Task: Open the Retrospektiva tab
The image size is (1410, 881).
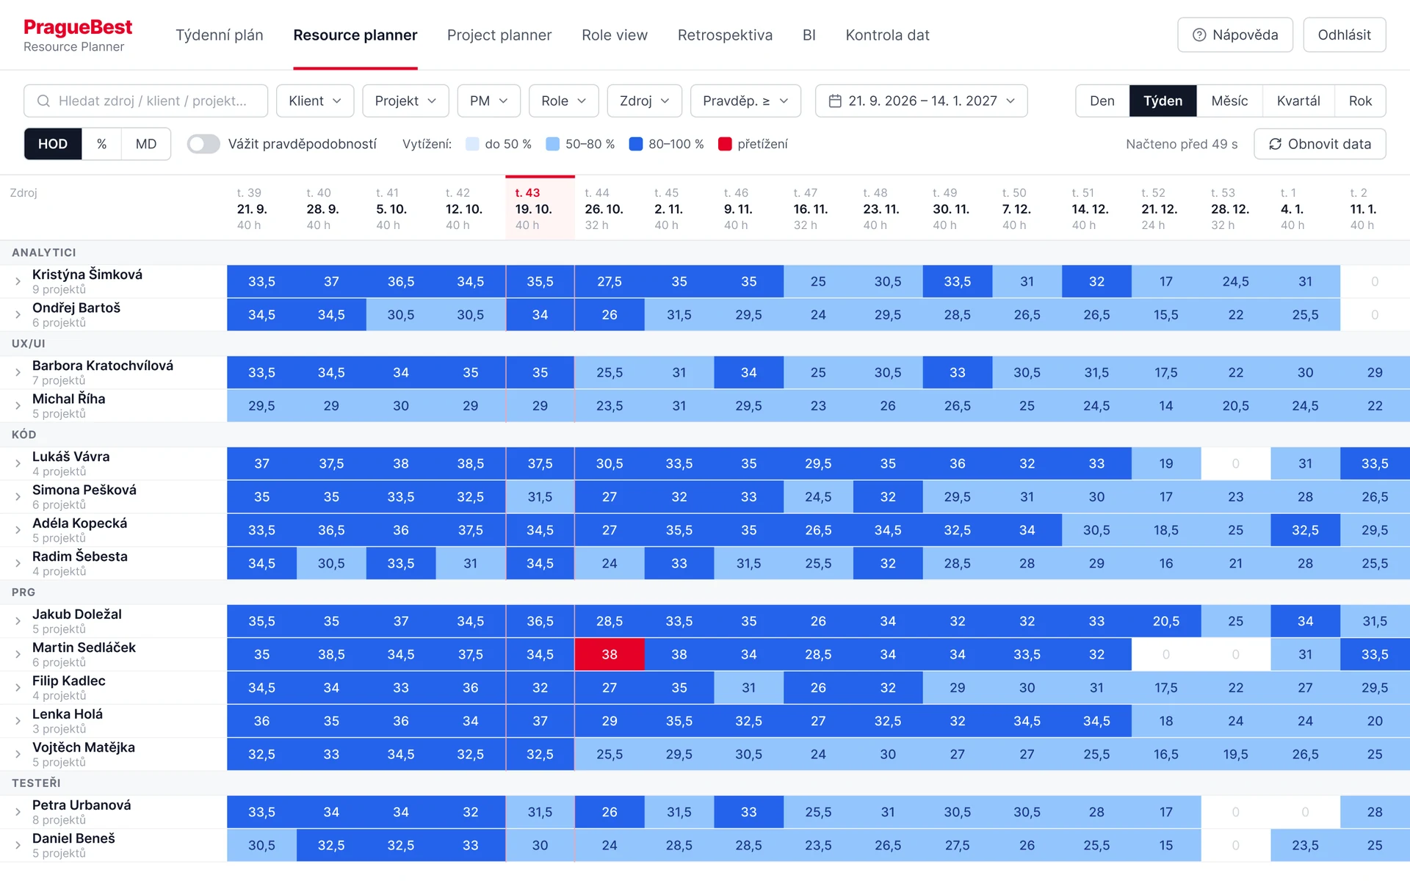Action: coord(725,35)
